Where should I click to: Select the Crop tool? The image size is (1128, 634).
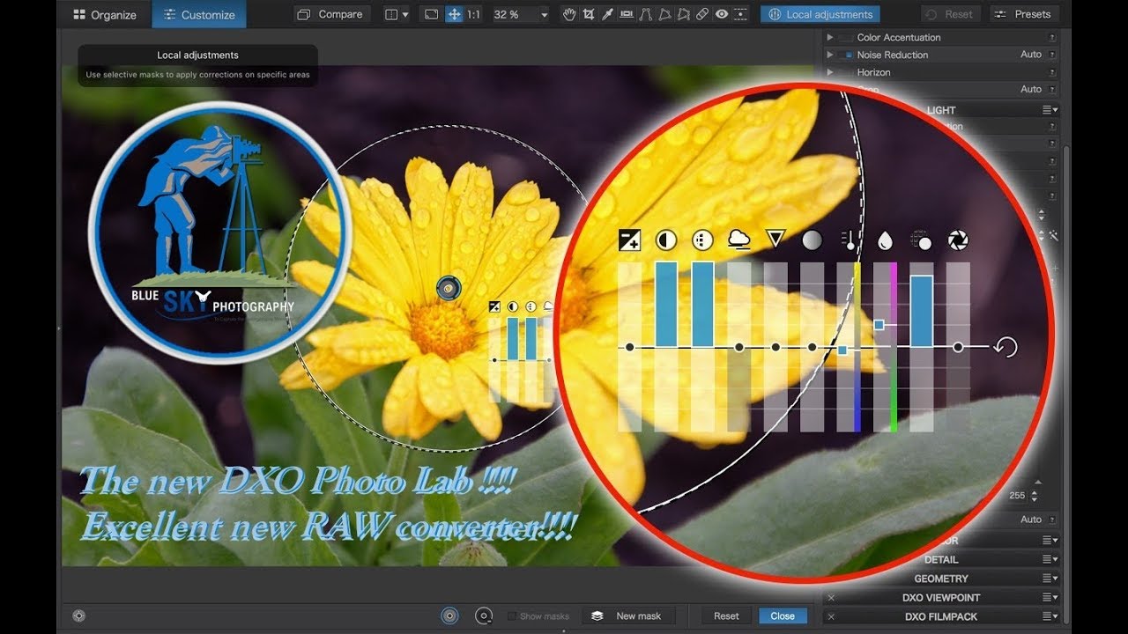[x=588, y=14]
